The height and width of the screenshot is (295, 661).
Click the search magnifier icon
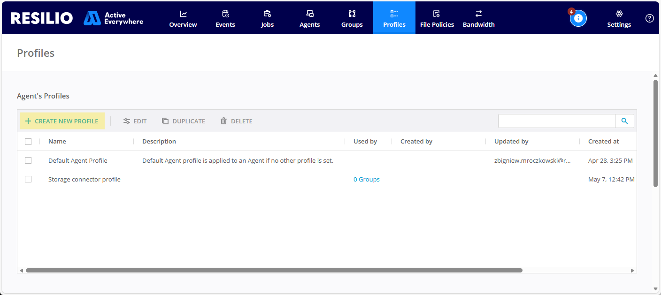click(624, 121)
